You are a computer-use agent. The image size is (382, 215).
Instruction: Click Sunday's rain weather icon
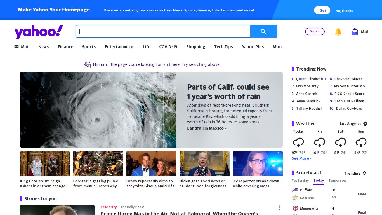[x=361, y=142]
